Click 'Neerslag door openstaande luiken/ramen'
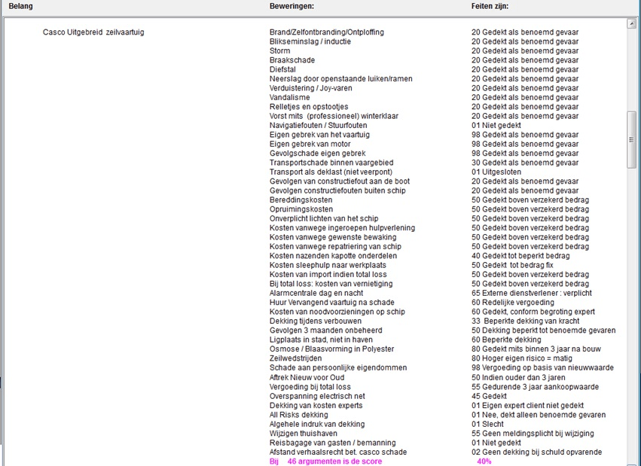This screenshot has width=641, height=466. [x=341, y=79]
